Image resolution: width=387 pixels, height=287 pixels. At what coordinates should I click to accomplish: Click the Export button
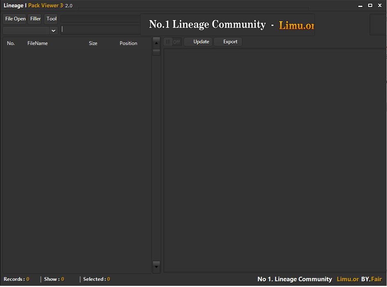coord(228,42)
